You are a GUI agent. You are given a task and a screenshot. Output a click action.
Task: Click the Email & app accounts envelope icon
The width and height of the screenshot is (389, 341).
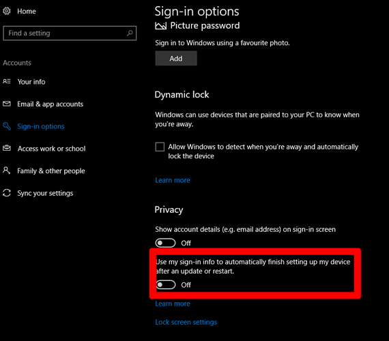(x=7, y=104)
